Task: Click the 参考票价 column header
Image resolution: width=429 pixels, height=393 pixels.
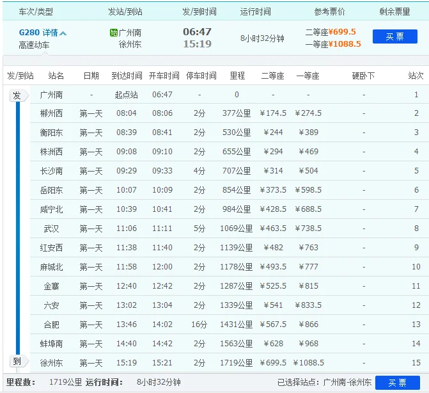Action: click(329, 12)
